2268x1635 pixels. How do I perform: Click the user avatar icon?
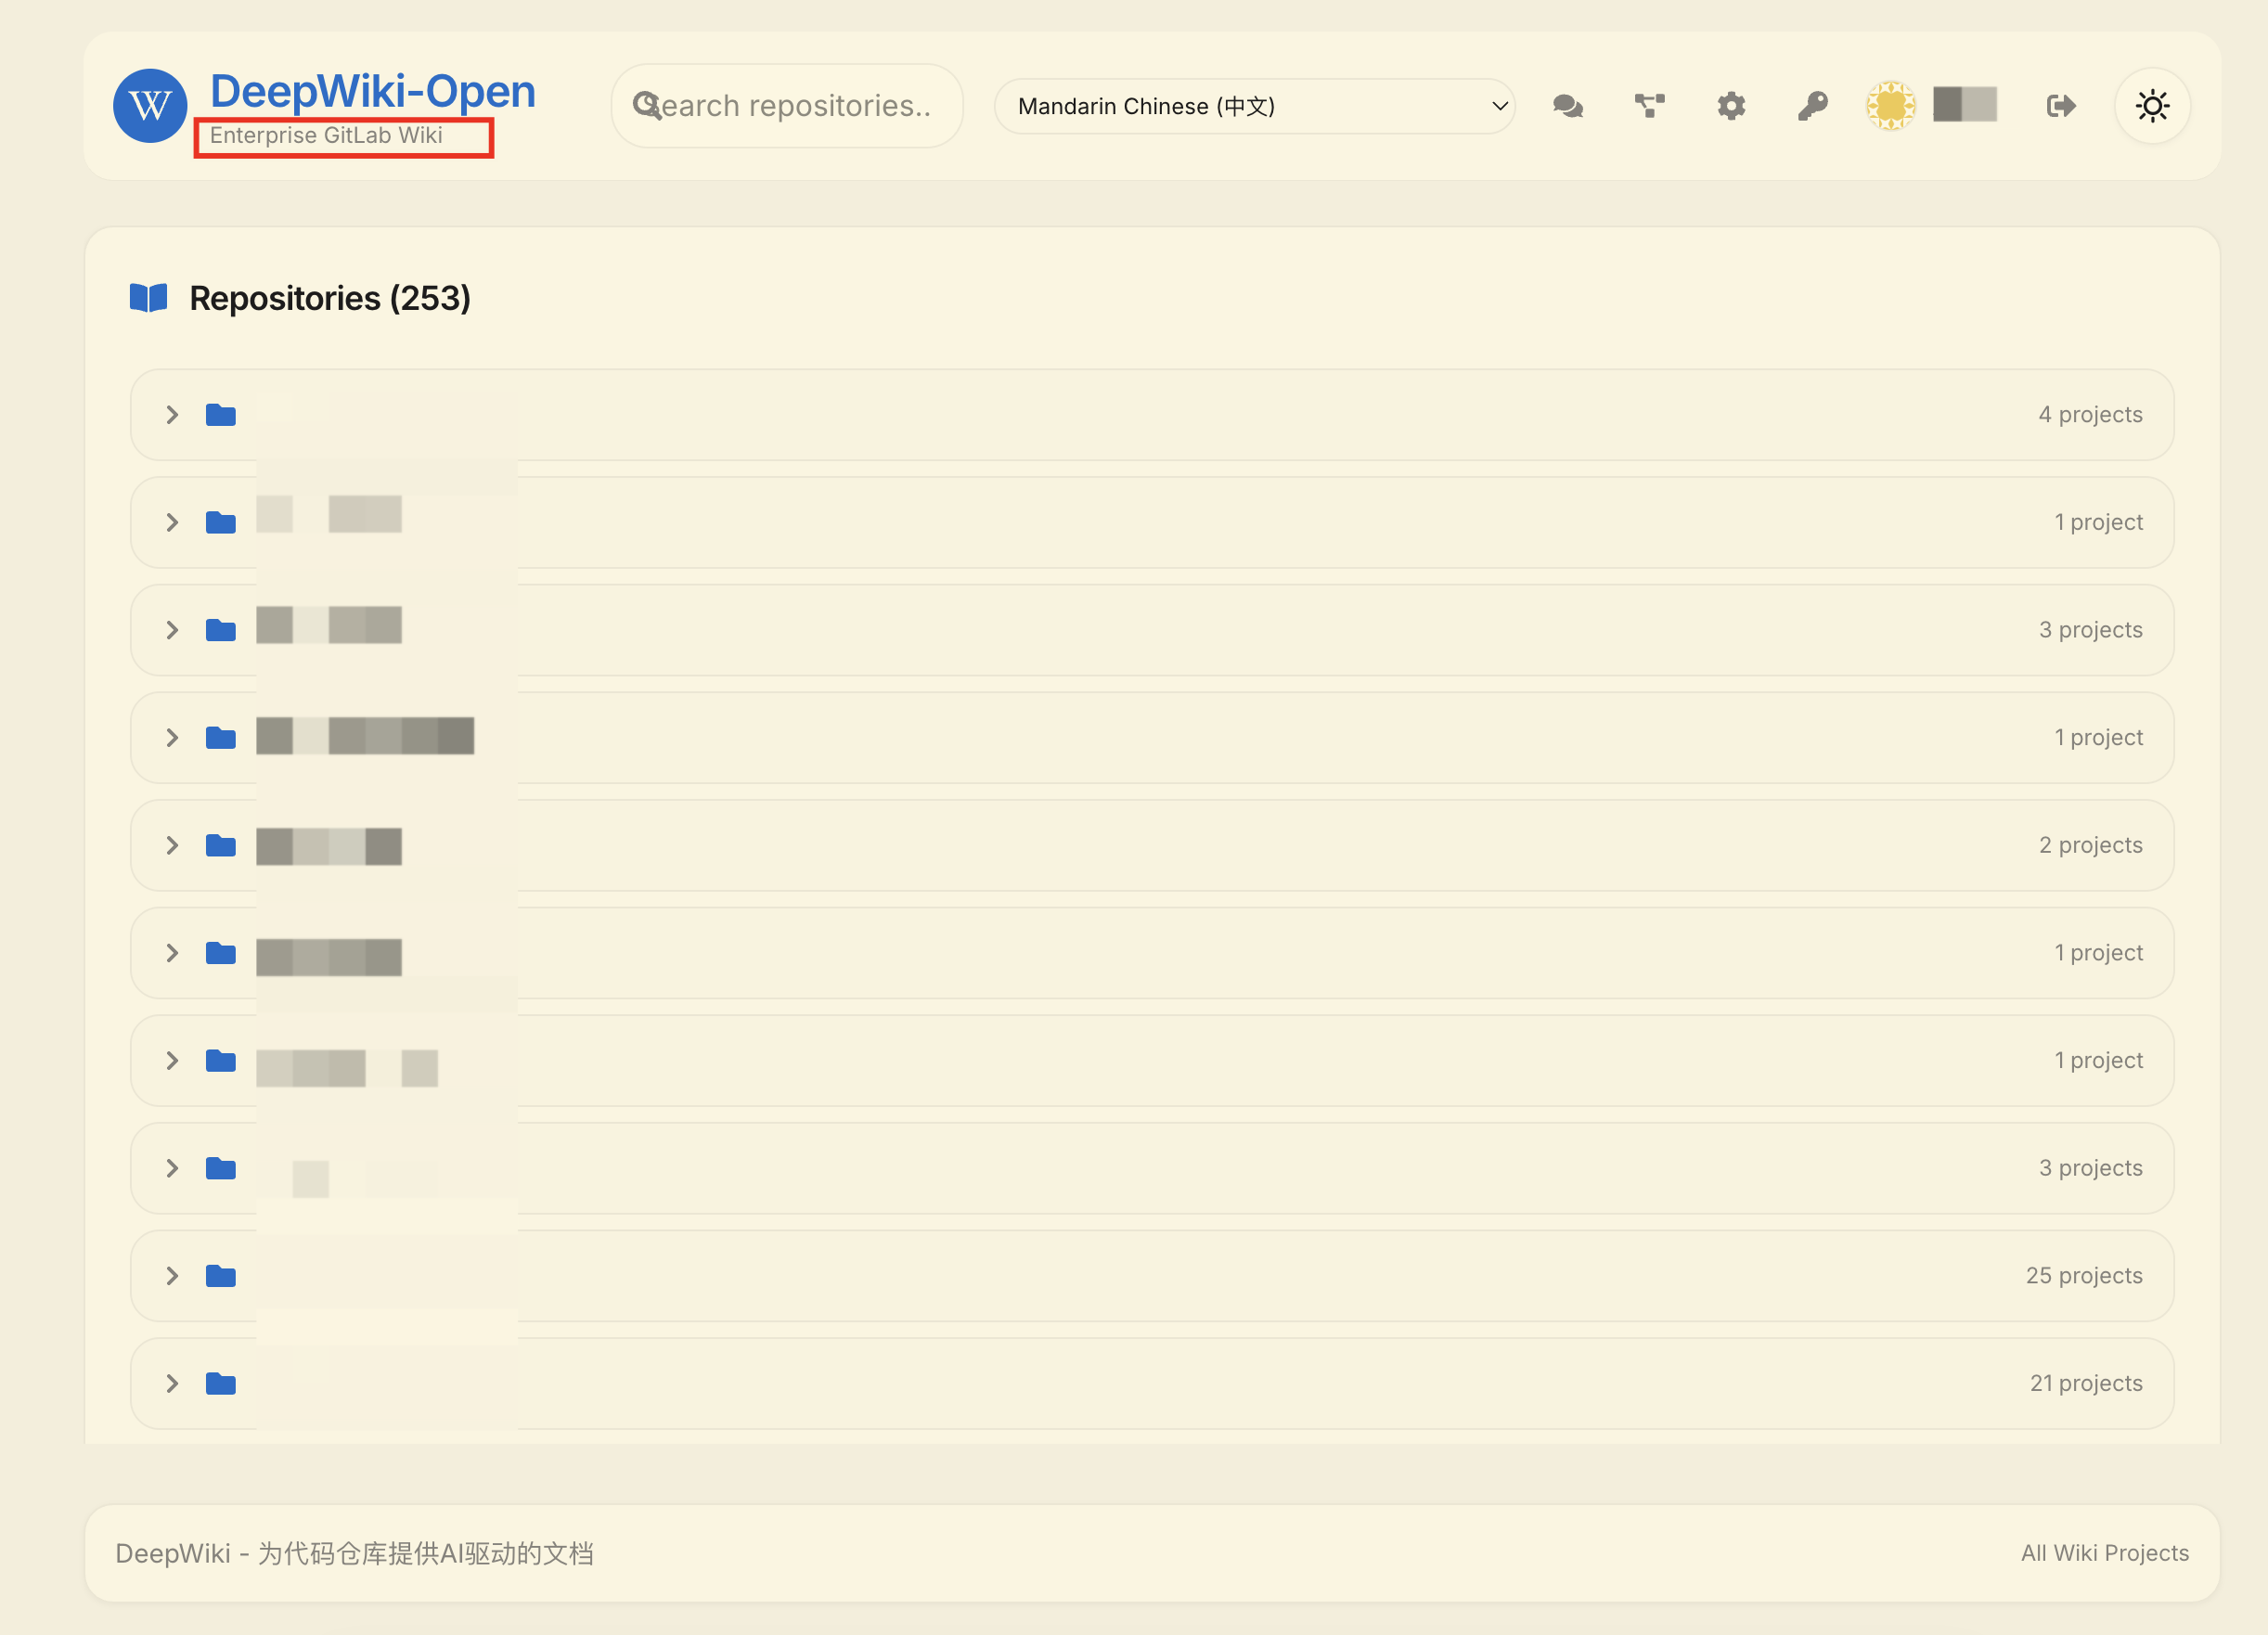point(1890,105)
